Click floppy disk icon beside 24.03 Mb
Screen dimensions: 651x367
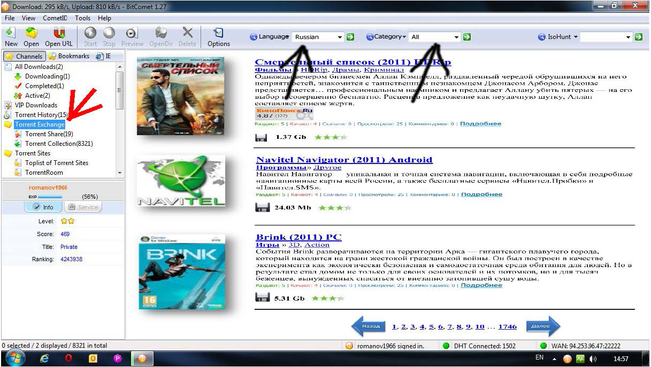point(262,208)
